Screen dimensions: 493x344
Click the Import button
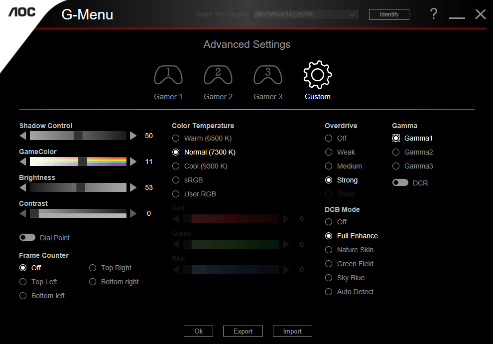pos(292,331)
